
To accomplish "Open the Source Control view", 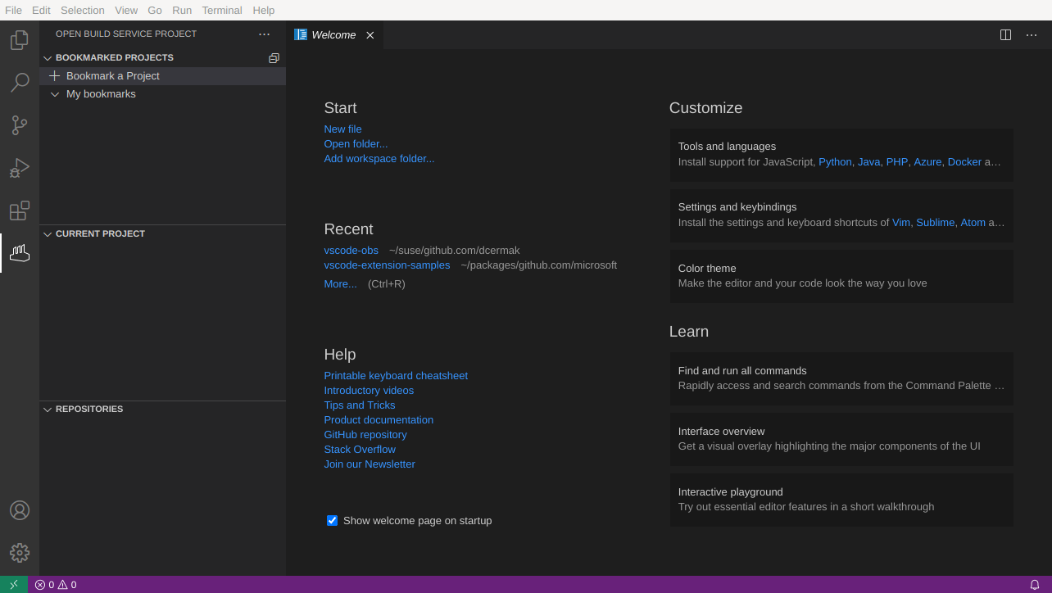I will click(x=20, y=125).
